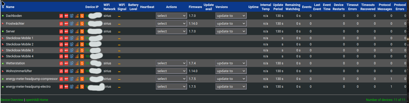Click the signal bars icon for Steckdose Mobile 3
This screenshot has width=409, height=103.
point(77,50)
